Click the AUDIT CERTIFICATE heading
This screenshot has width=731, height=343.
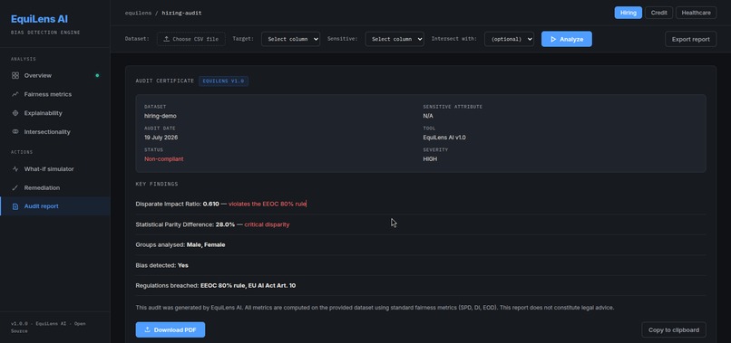click(x=164, y=81)
